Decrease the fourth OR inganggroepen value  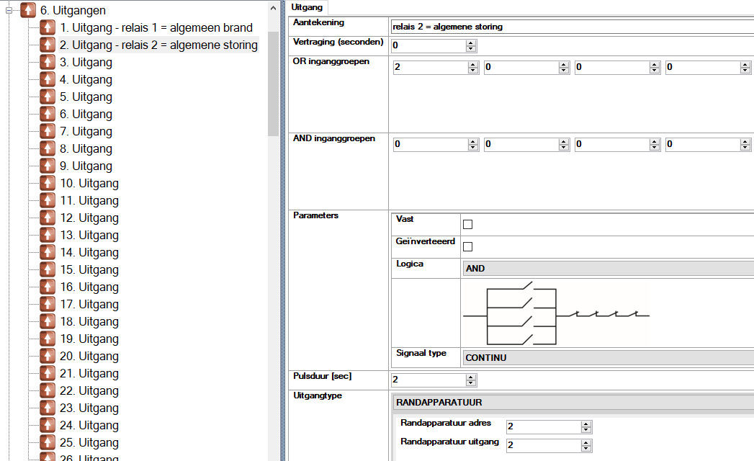[745, 71]
